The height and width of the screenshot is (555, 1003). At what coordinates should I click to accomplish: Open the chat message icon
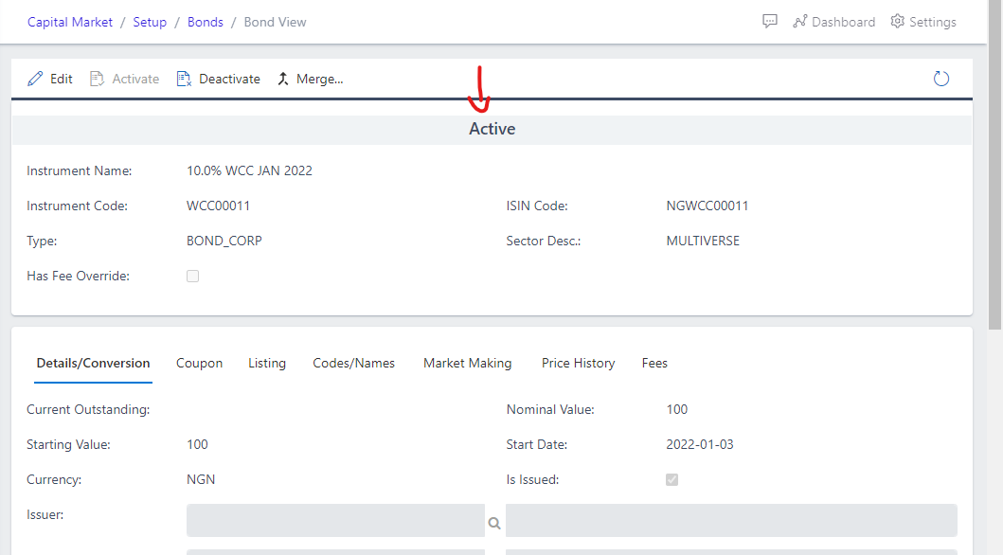coord(770,21)
